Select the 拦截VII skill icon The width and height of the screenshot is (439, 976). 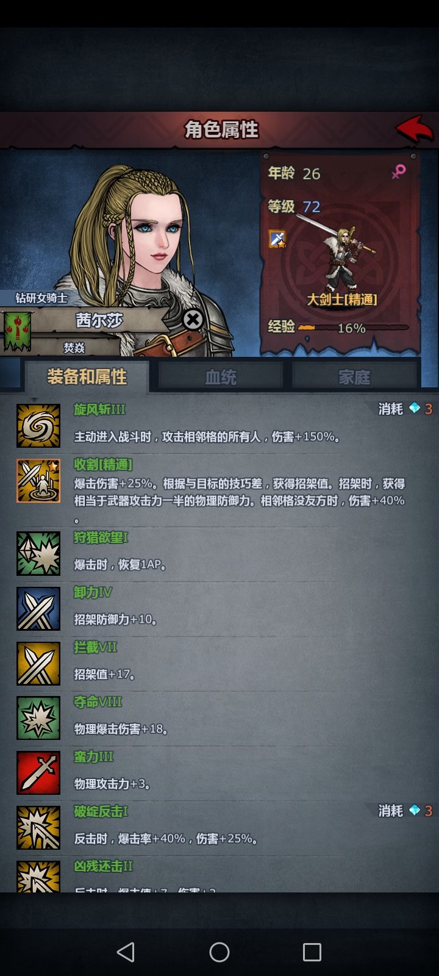click(x=38, y=664)
